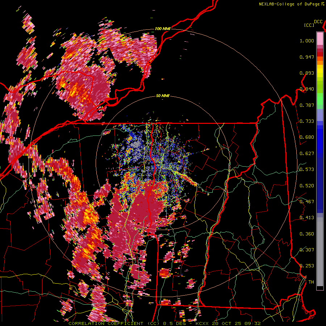Click the [CC] legend unit label
Viewport: 326px width, 326px height.
(x=309, y=25)
